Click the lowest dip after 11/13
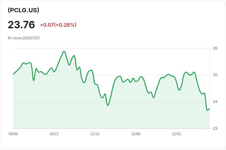Screen dimensions: 226x150 point(108,105)
